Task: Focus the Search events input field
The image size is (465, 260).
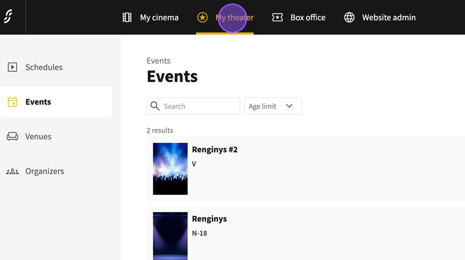Action: pyautogui.click(x=199, y=106)
